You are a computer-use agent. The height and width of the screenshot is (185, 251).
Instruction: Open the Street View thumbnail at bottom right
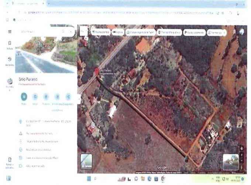(x=230, y=161)
